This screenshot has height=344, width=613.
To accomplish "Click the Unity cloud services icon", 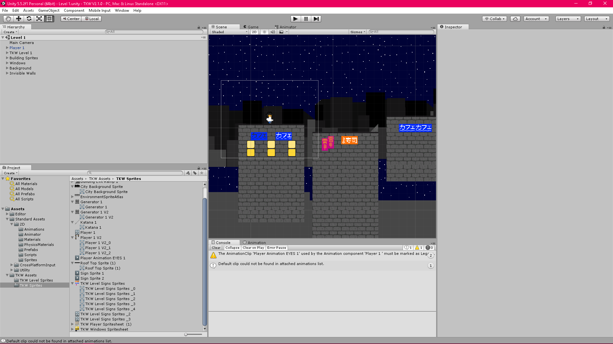I will 515,19.
